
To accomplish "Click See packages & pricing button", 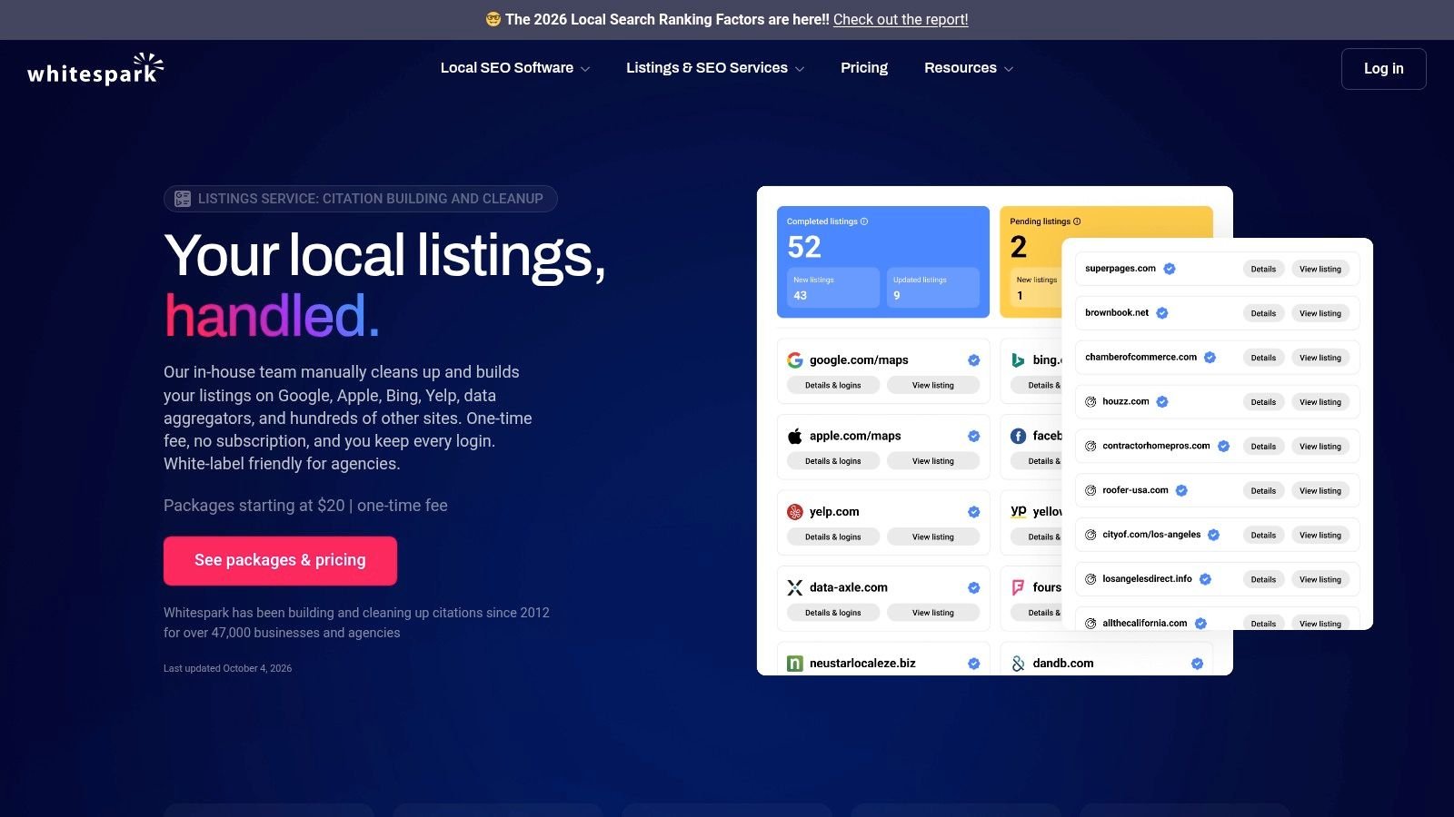I will (x=280, y=561).
